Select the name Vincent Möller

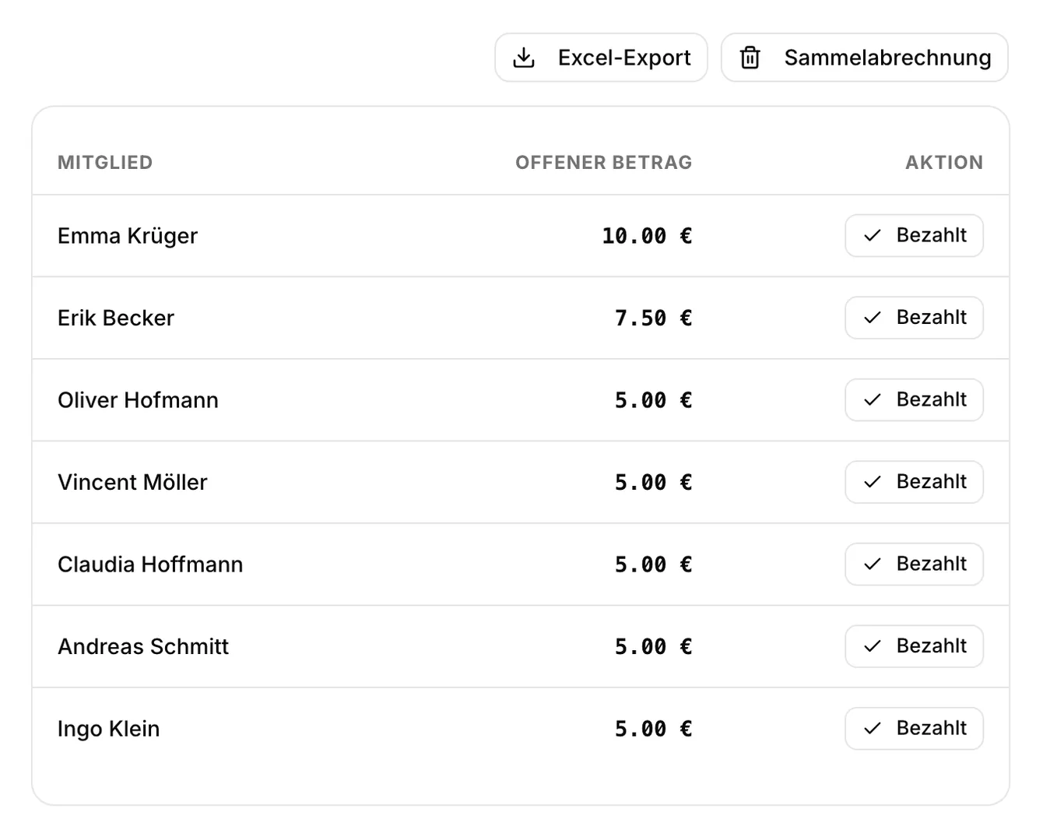tap(132, 482)
